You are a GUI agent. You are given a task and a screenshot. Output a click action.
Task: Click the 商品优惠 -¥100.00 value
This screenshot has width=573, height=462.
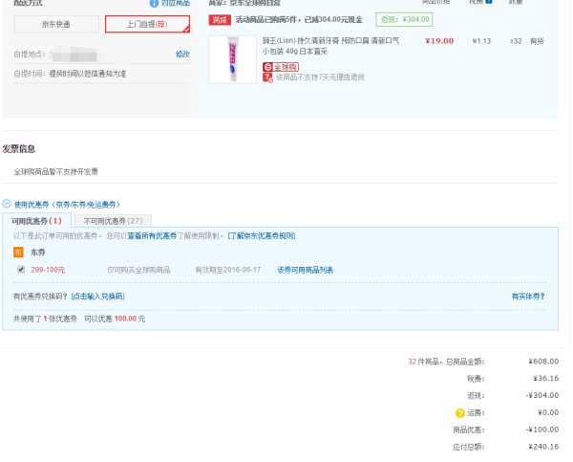(x=542, y=429)
